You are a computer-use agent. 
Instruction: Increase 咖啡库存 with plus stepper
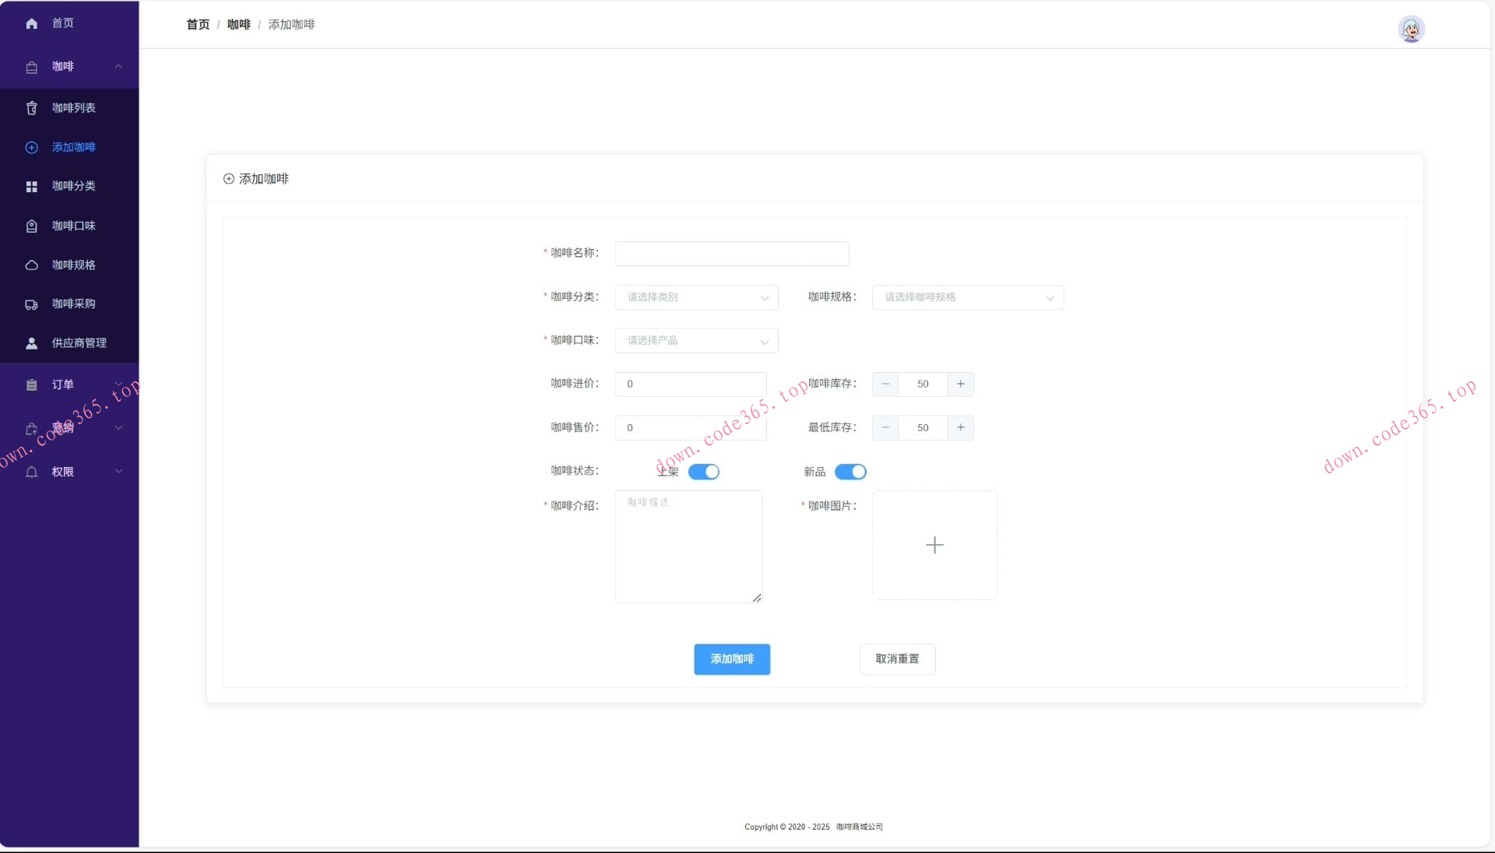click(x=961, y=384)
